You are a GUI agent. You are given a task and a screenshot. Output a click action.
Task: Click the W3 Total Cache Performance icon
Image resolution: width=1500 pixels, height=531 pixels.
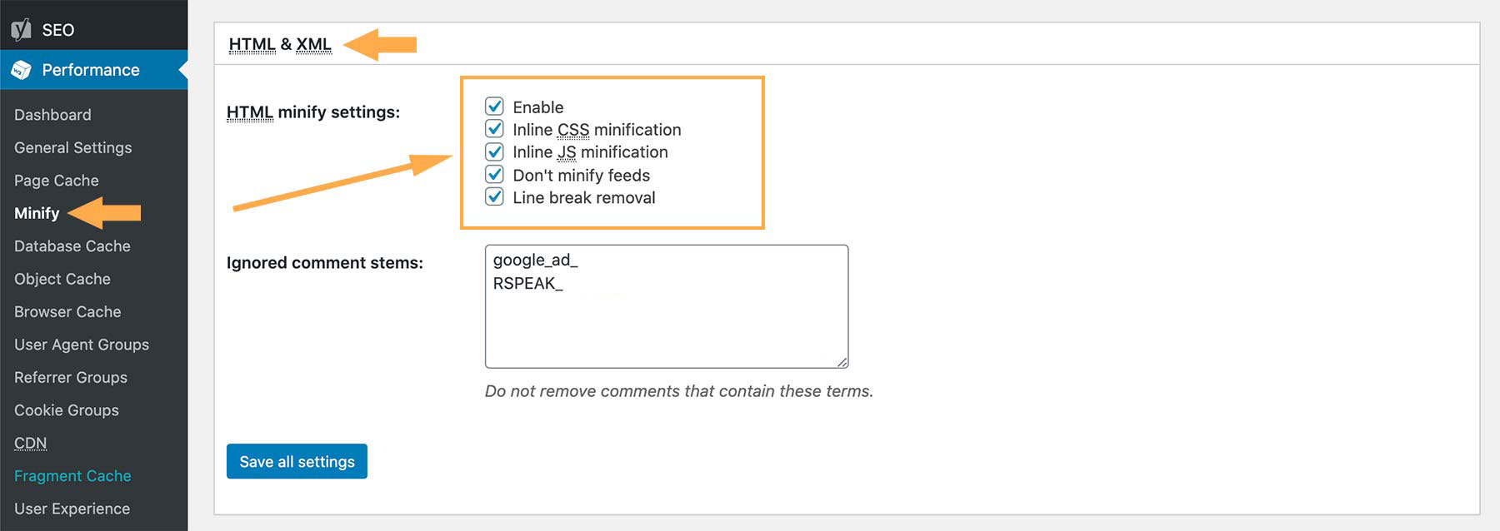pyautogui.click(x=21, y=70)
